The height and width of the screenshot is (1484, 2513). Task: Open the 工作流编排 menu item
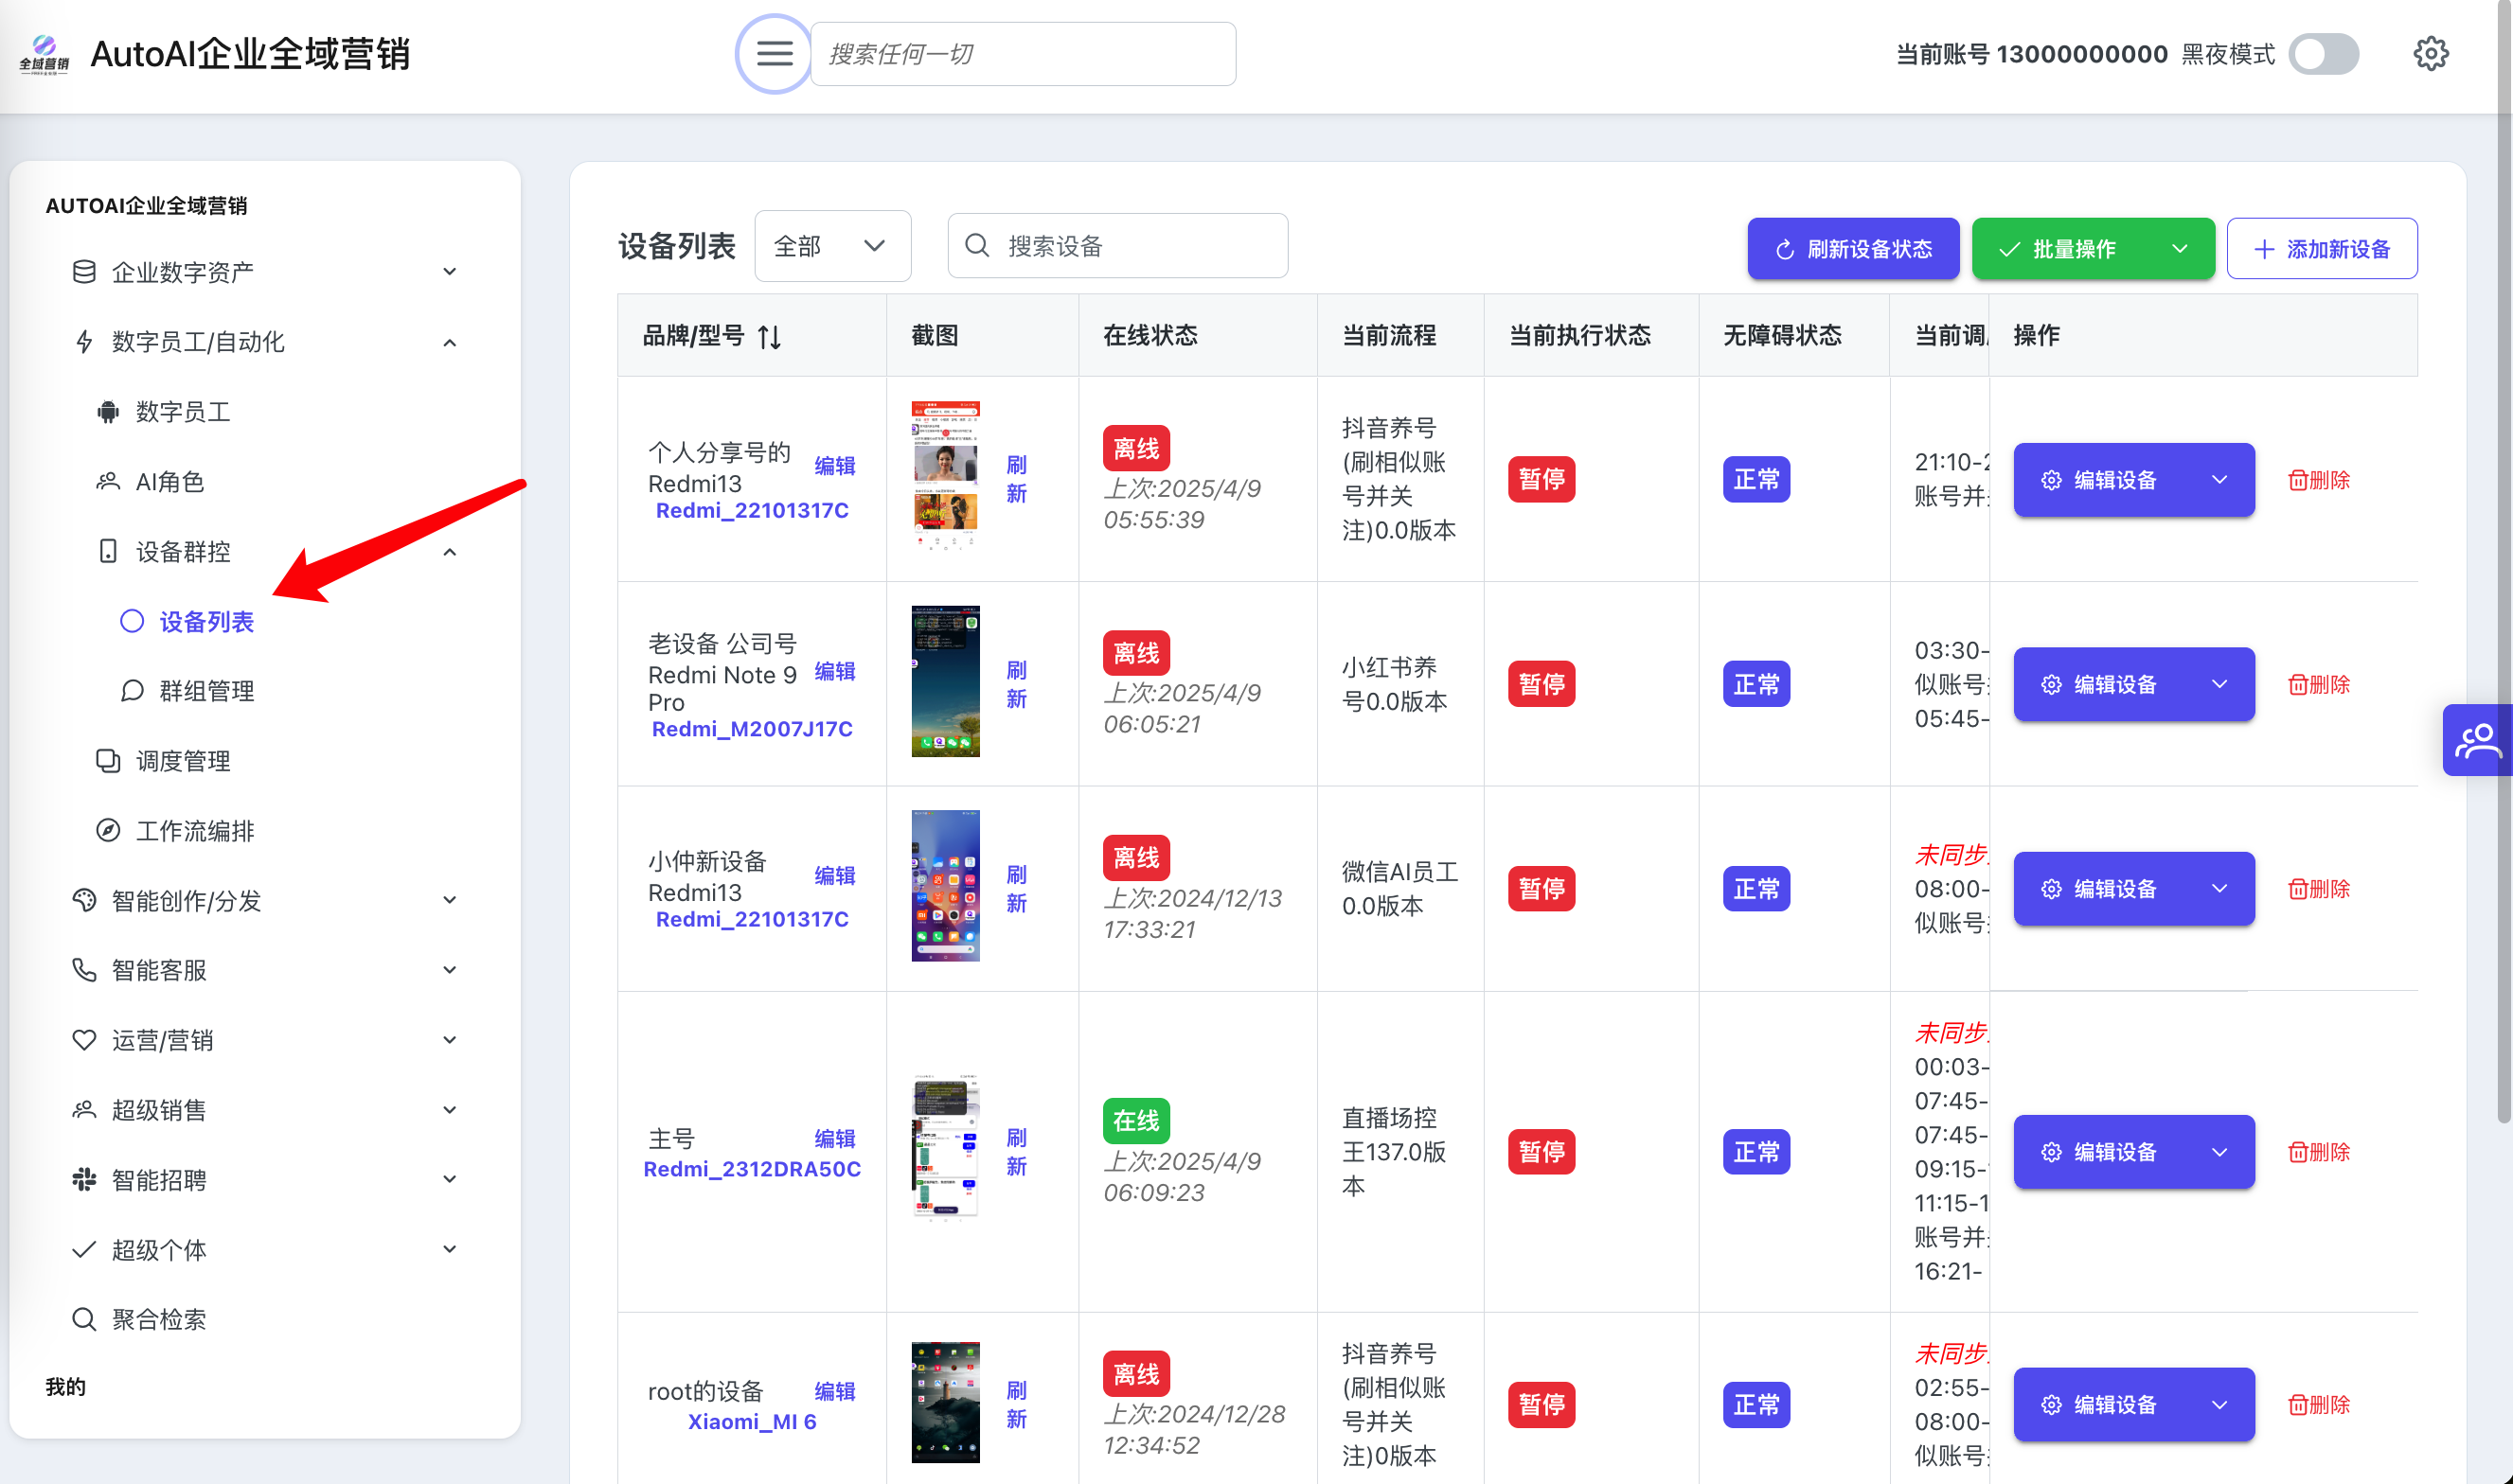click(195, 830)
